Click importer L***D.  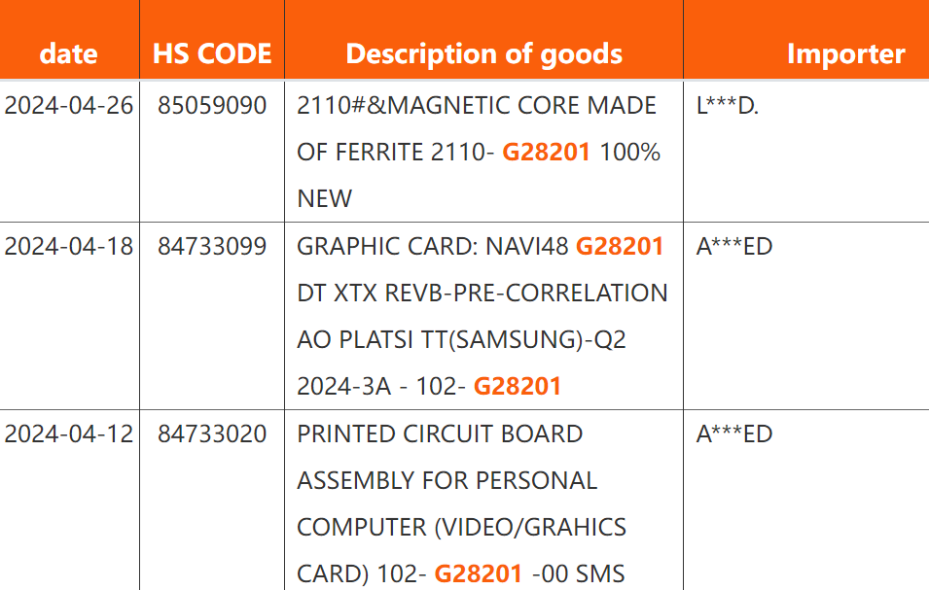pyautogui.click(x=728, y=106)
